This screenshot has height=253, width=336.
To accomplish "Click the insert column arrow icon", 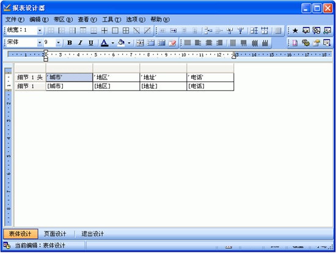I will (173, 31).
